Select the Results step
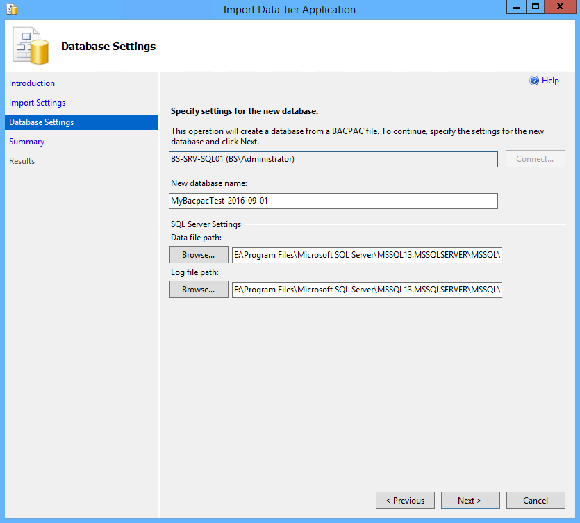The width and height of the screenshot is (580, 523). [22, 161]
